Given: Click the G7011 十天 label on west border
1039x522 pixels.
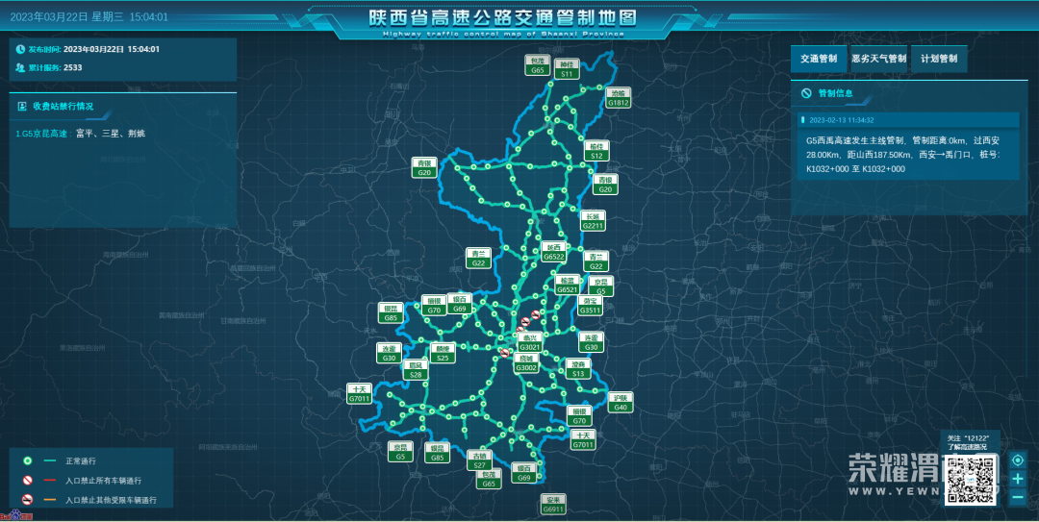Looking at the screenshot, I should (x=360, y=394).
